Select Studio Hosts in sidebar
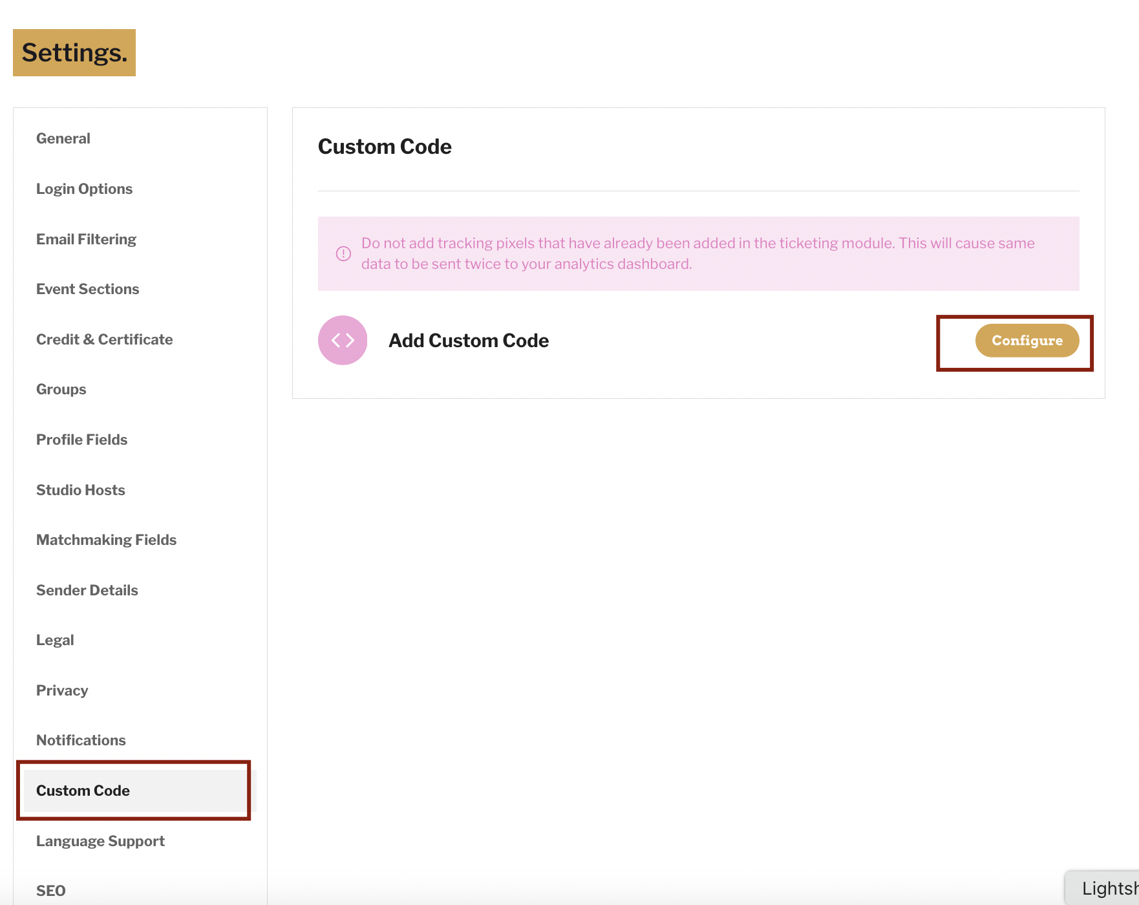The image size is (1139, 905). (x=80, y=490)
